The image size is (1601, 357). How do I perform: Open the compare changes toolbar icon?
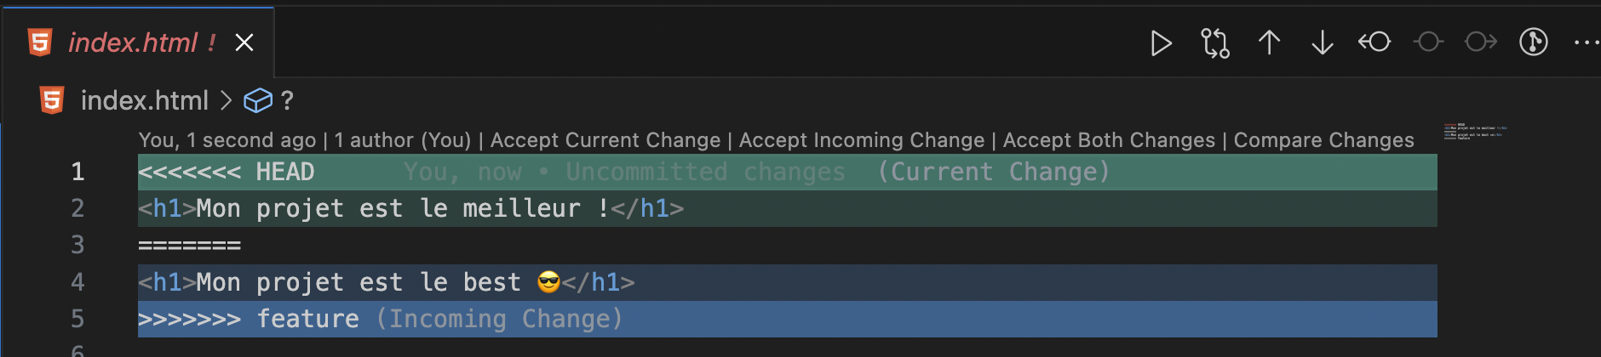point(1215,42)
